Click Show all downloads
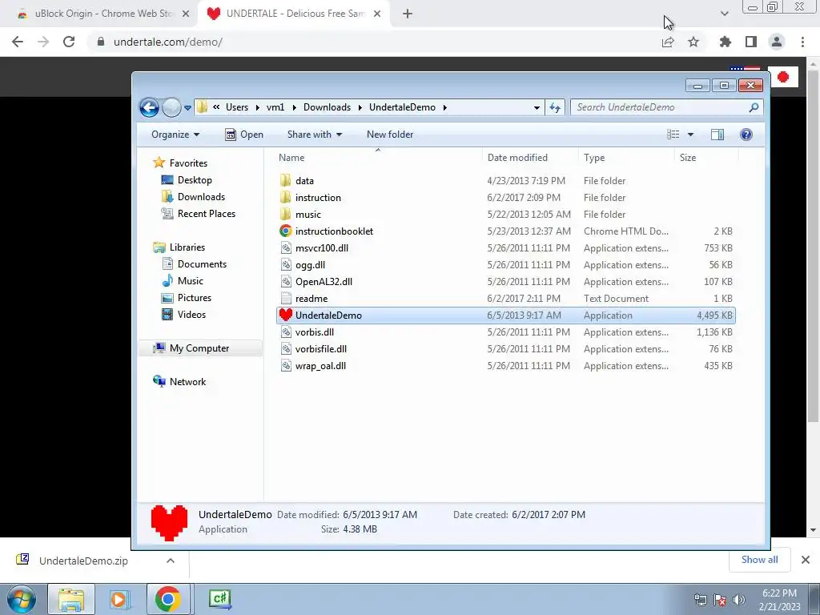The width and height of the screenshot is (820, 615). point(759,560)
